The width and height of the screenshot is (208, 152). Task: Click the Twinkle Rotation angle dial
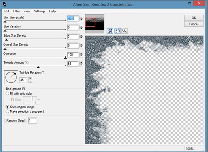(x=11, y=77)
